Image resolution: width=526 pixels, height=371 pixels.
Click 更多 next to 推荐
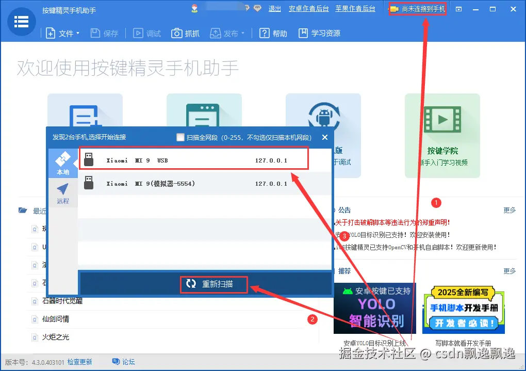click(x=509, y=271)
